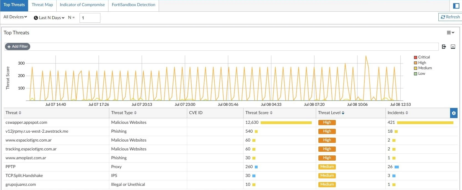
Task: Click the N days number input field
Action: click(x=90, y=18)
